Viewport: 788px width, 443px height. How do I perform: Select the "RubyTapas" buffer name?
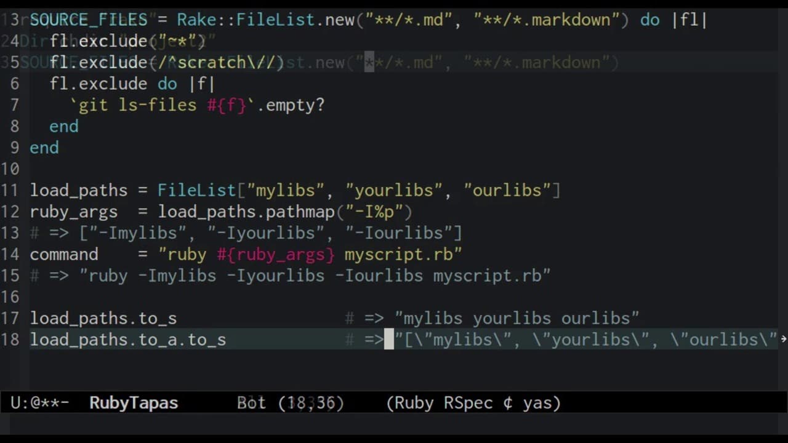point(133,402)
